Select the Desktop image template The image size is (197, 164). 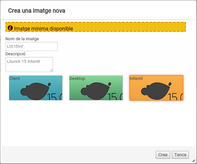[x=96, y=88]
